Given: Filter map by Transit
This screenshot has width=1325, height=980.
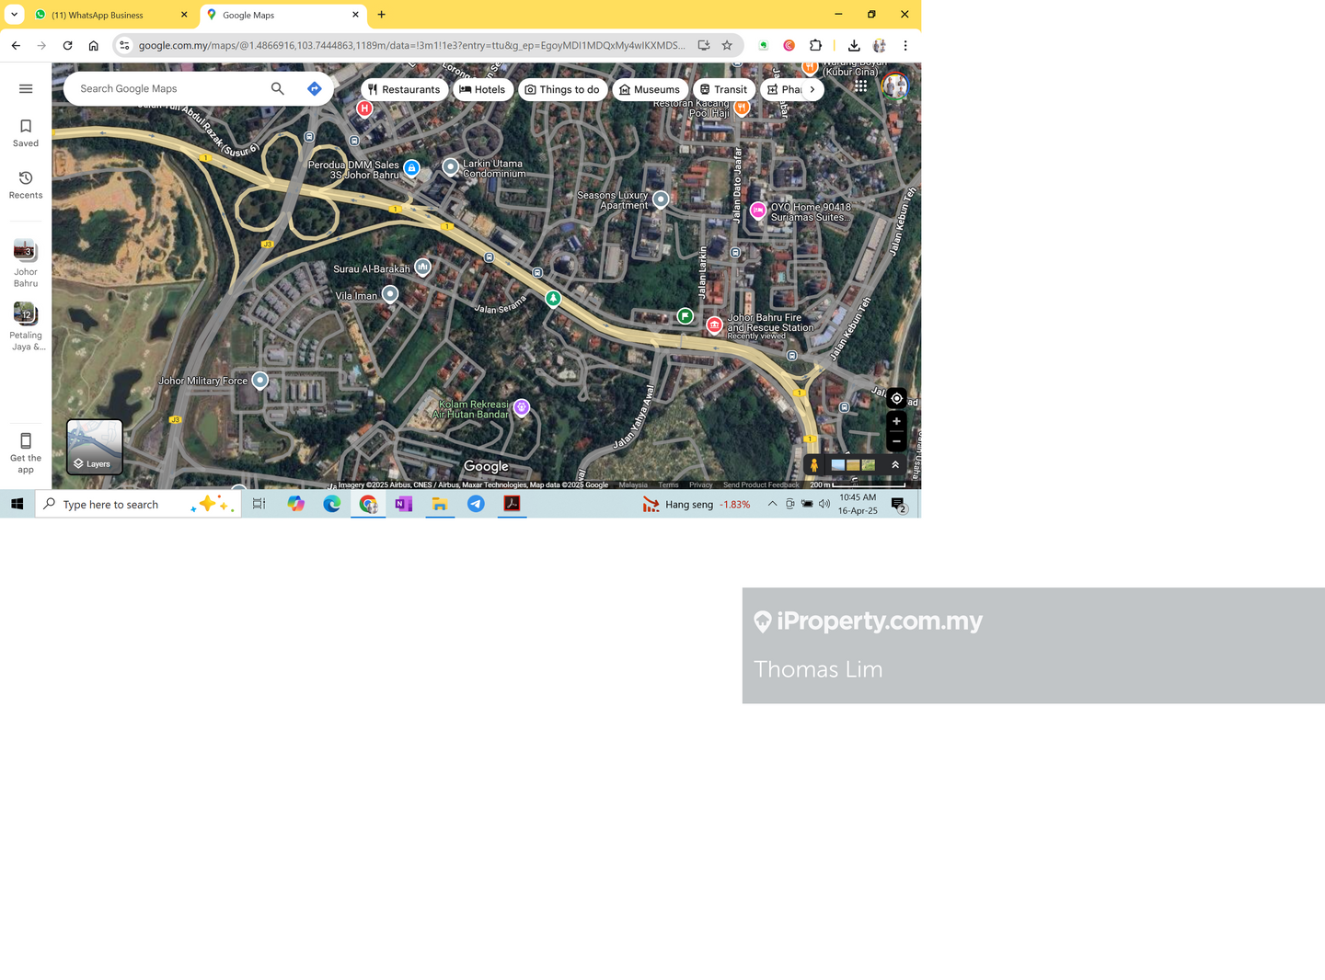Looking at the screenshot, I should click(x=724, y=90).
